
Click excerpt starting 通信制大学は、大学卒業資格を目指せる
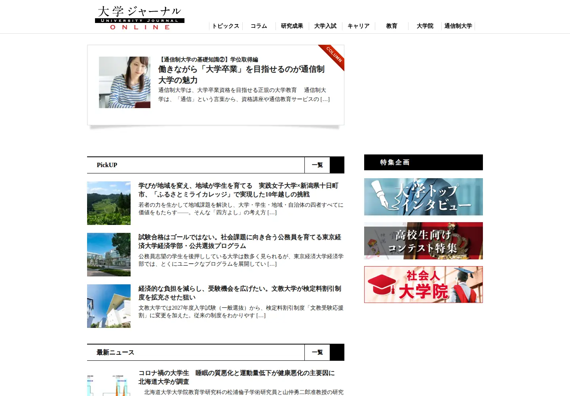point(244,95)
